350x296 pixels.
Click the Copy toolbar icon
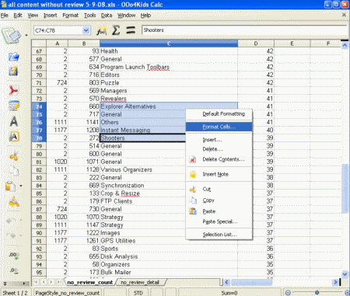pyautogui.click(x=14, y=171)
